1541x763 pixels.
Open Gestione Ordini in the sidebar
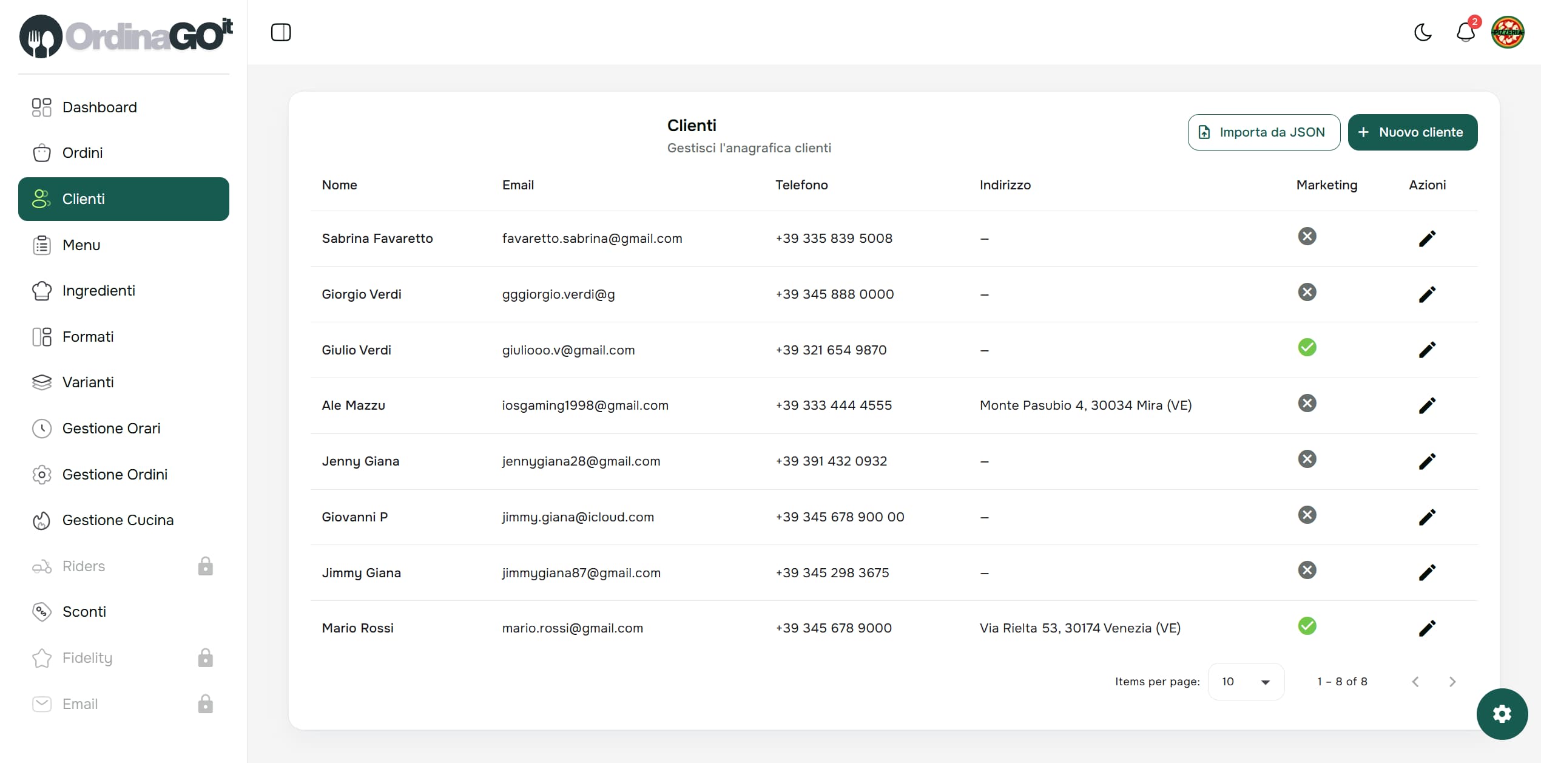point(124,475)
